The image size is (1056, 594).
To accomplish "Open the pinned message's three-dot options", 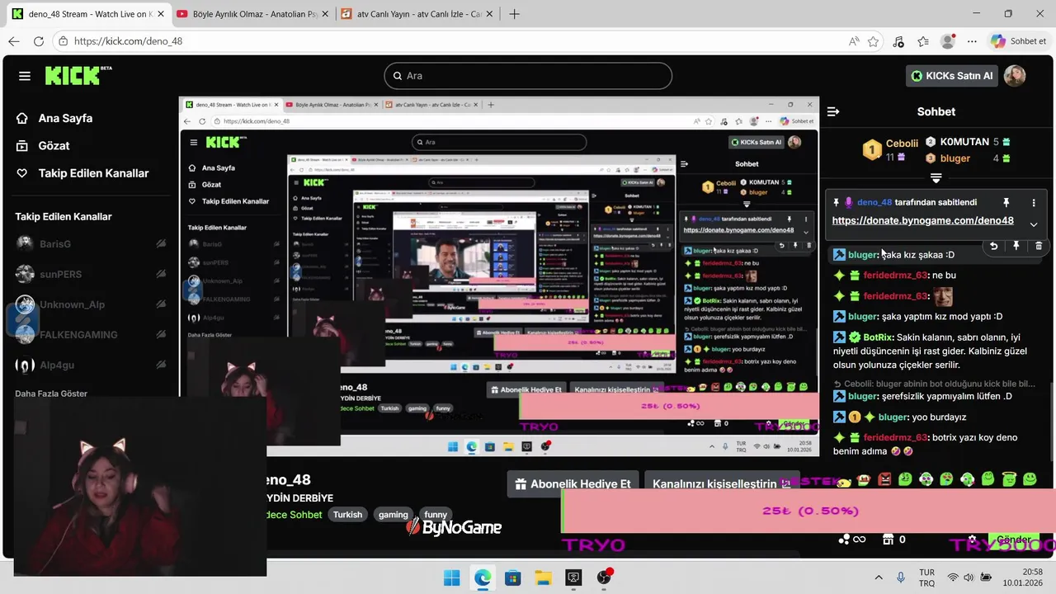I will [x=1033, y=202].
